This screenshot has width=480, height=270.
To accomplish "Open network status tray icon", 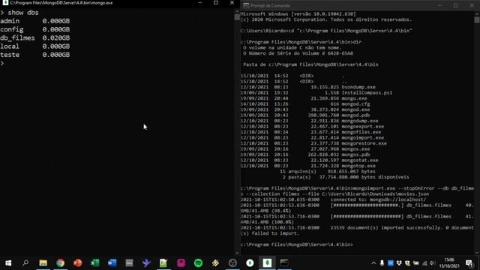I will (424, 263).
